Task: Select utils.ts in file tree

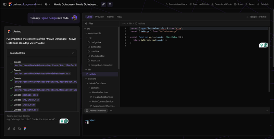Action: point(100,74)
